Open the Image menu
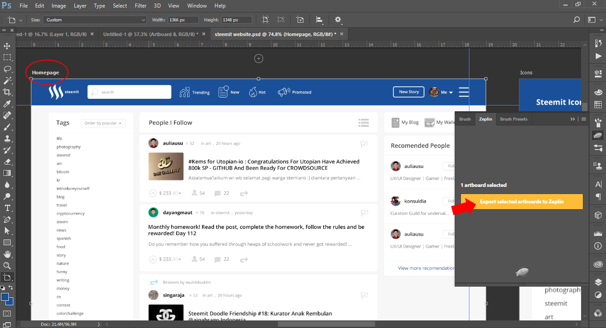Screen dimensions: 606x328 tap(59, 6)
